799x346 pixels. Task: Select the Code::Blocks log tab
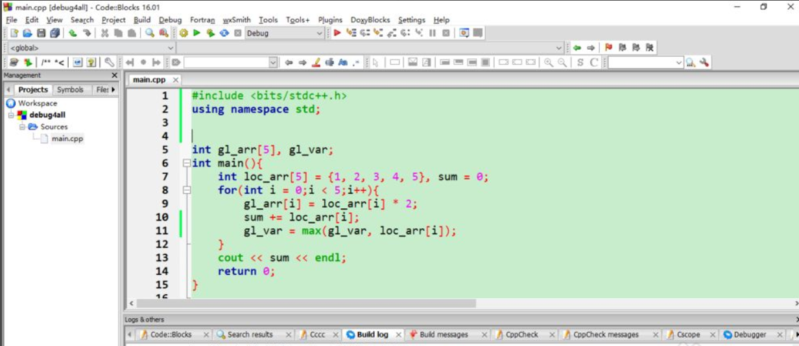171,334
